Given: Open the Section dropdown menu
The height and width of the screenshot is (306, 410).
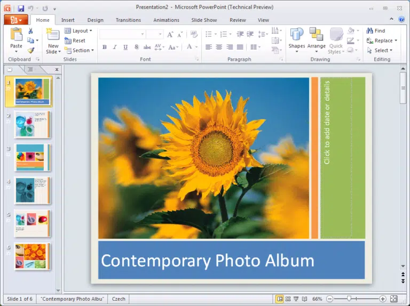Looking at the screenshot, I should [x=79, y=51].
